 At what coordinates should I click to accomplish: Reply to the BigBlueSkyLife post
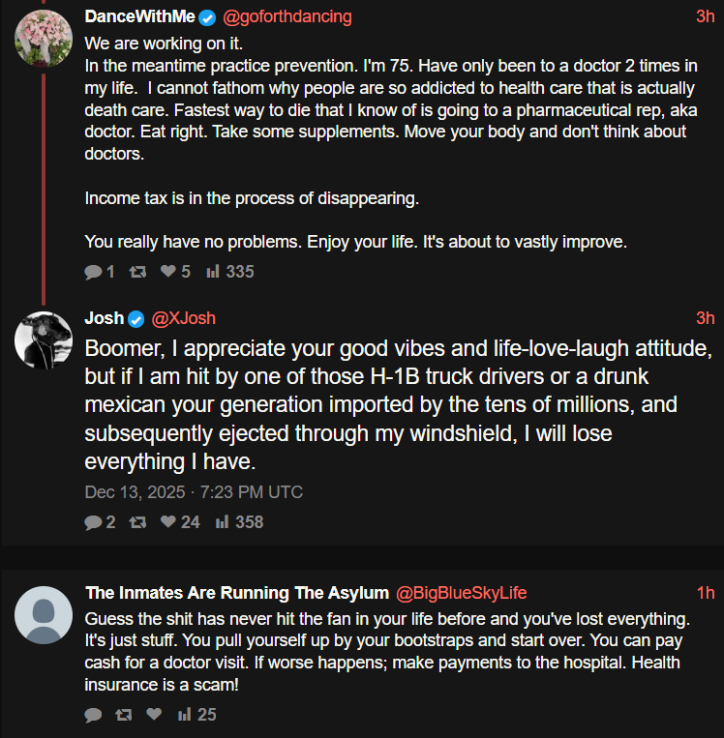click(94, 715)
